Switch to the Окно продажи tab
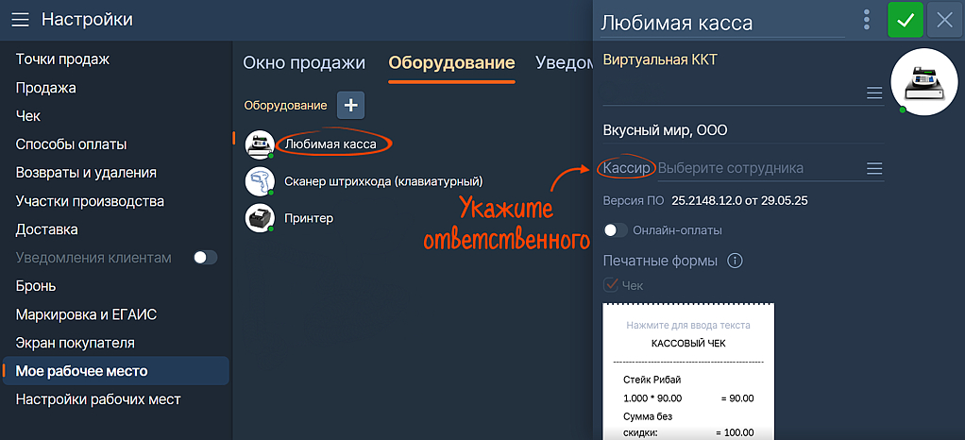 click(x=304, y=63)
